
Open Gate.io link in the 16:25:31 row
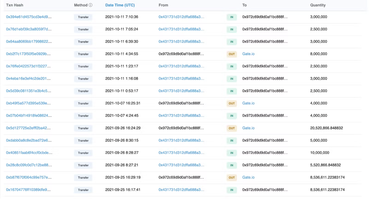tap(248, 103)
